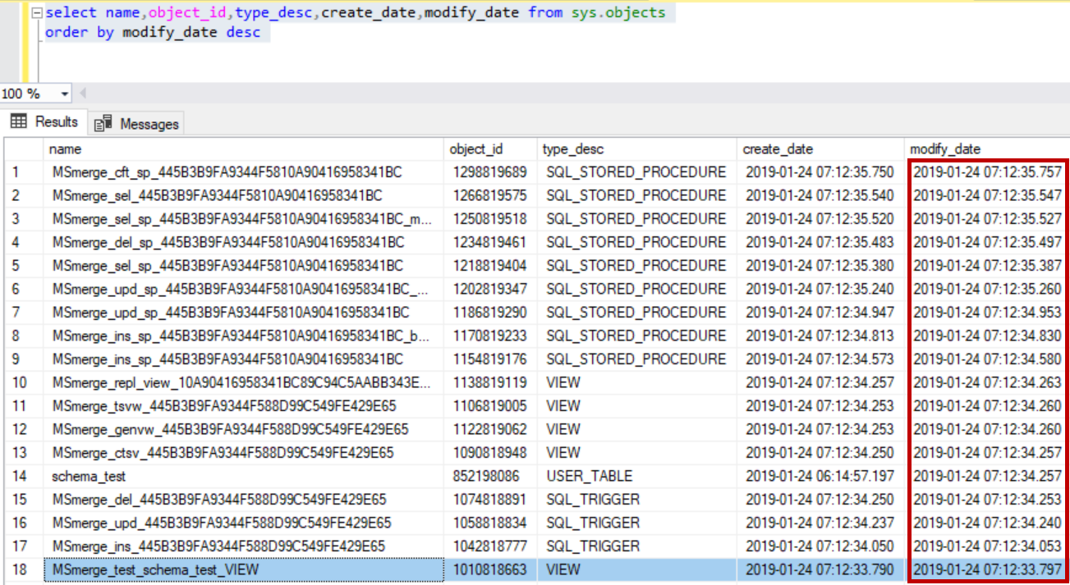Click the type_desc column header
This screenshot has height=585, width=1070.
click(636, 149)
